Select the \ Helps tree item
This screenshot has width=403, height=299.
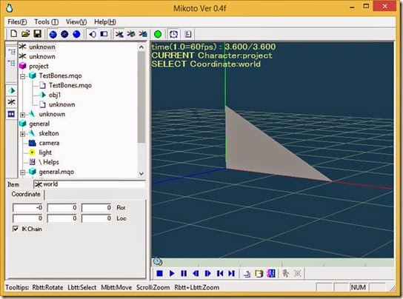pyautogui.click(x=49, y=162)
